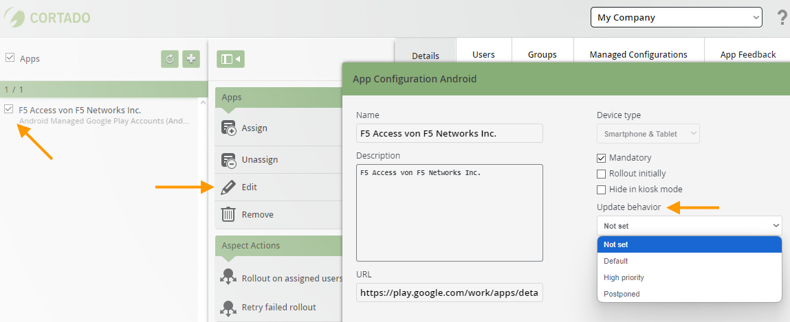The height and width of the screenshot is (322, 790).
Task: Click the apps list scrollbar up arrow
Action: pos(203,102)
